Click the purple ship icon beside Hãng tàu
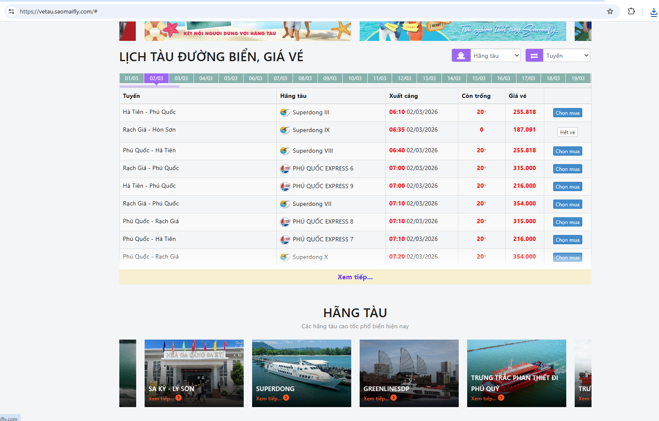Image resolution: width=659 pixels, height=421 pixels. 461,56
